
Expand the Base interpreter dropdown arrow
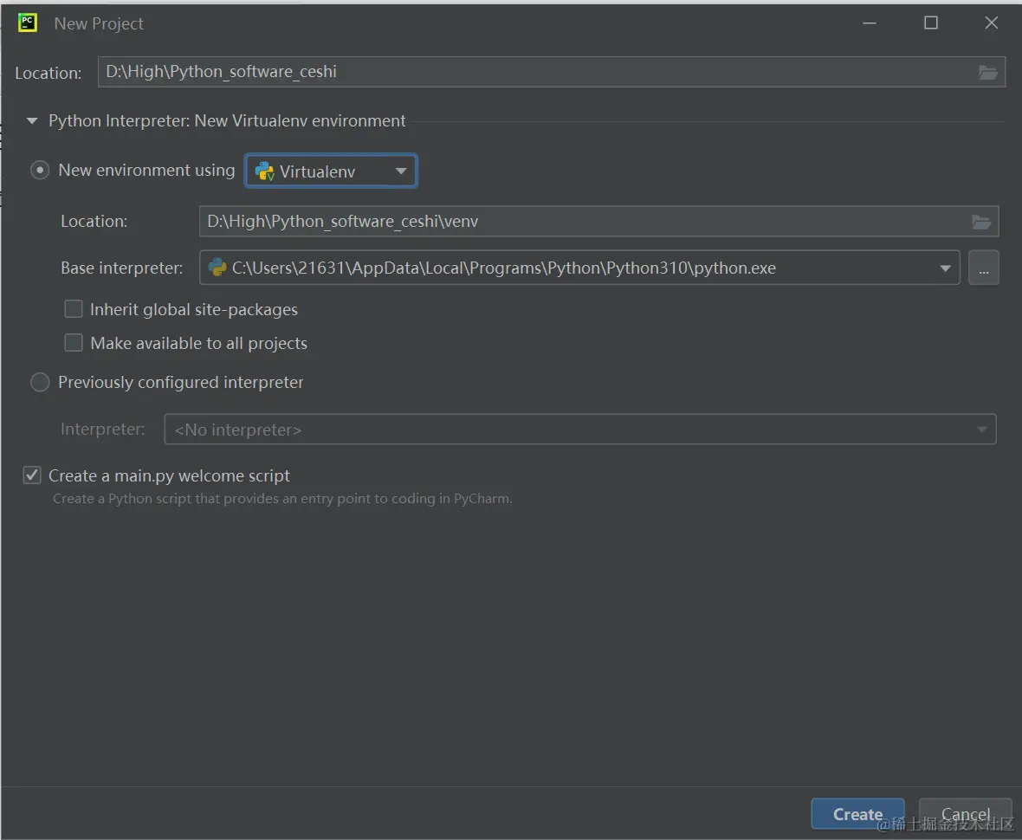click(944, 268)
